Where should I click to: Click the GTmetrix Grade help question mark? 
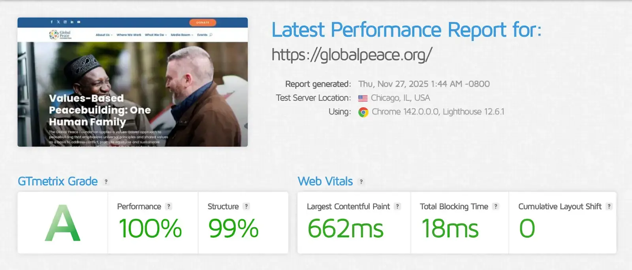[106, 182]
